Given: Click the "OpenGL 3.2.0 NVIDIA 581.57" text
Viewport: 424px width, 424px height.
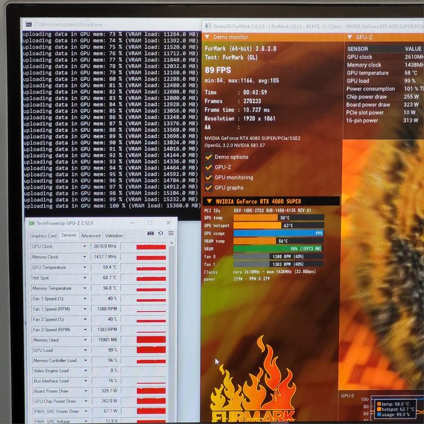Looking at the screenshot, I should (x=235, y=145).
